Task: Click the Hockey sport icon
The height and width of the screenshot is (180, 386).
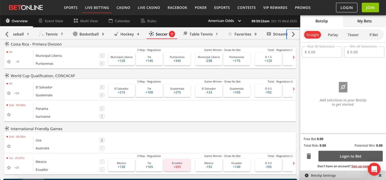Action: click(116, 34)
